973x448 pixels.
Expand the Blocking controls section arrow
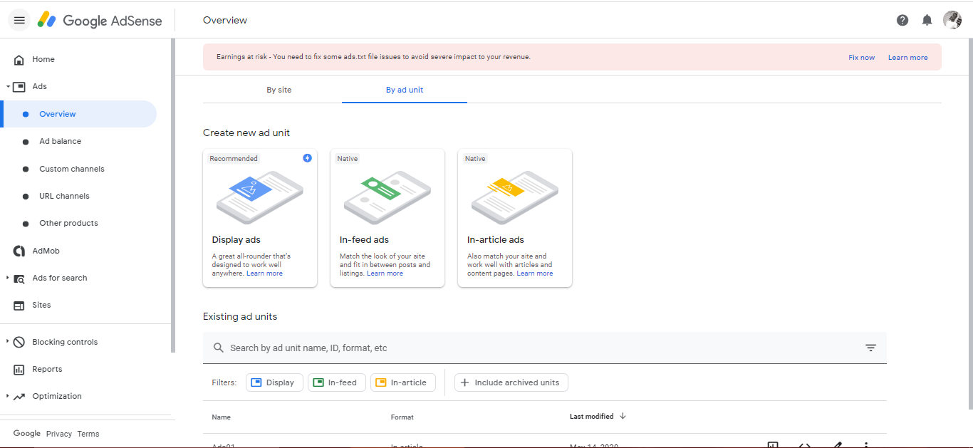pos(8,341)
